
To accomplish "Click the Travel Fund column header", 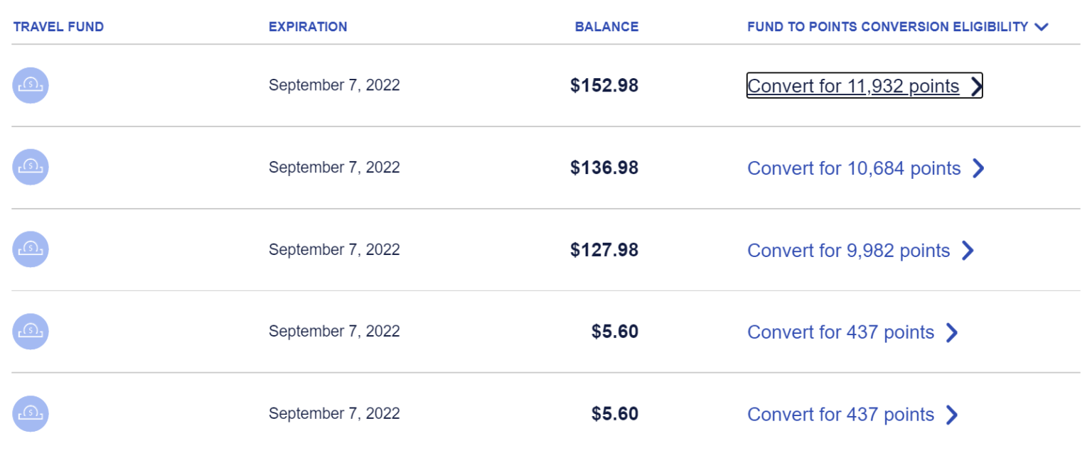I will tap(58, 27).
